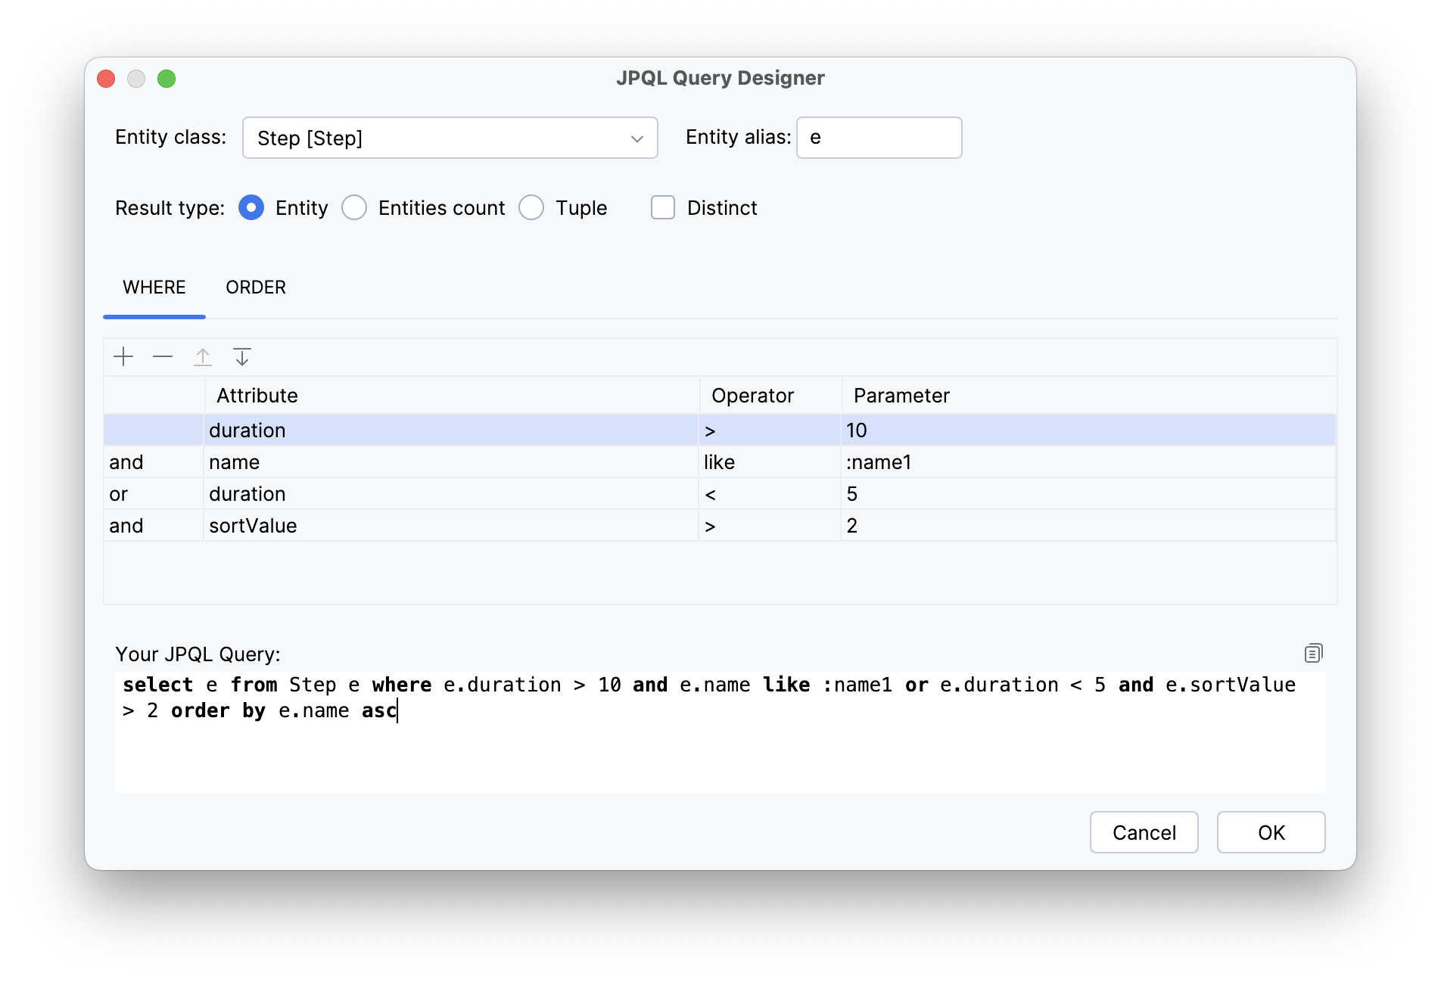Select the name like :name1 row
The image size is (1441, 982).
coord(454,461)
